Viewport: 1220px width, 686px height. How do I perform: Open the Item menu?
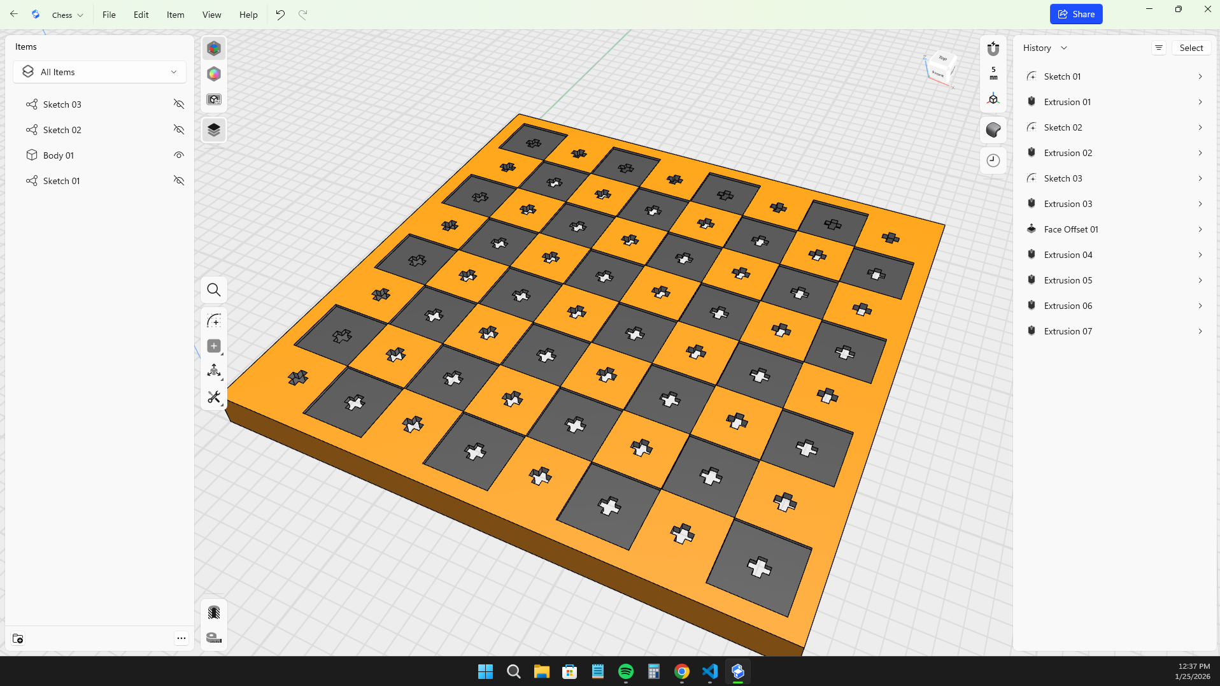coord(176,15)
